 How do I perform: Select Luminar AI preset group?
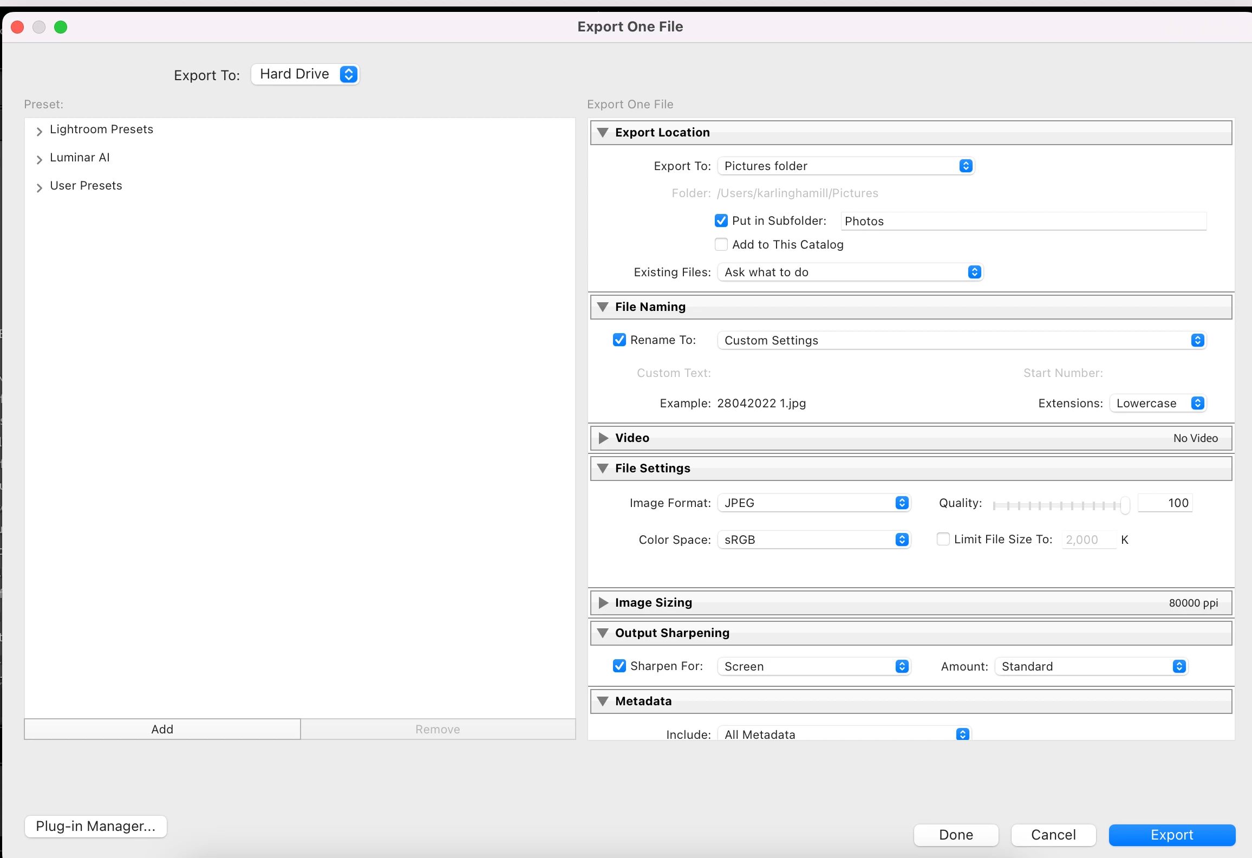click(80, 158)
